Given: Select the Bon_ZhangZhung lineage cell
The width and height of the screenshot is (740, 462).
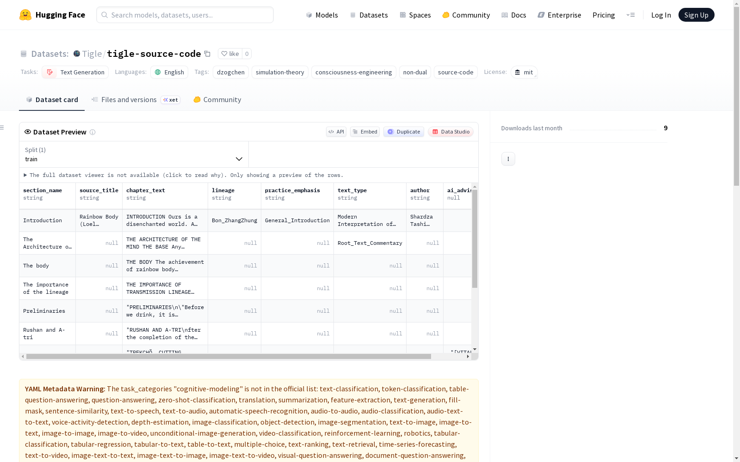Looking at the screenshot, I should (x=234, y=220).
